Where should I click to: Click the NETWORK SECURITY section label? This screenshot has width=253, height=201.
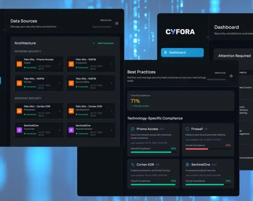click(x=28, y=52)
